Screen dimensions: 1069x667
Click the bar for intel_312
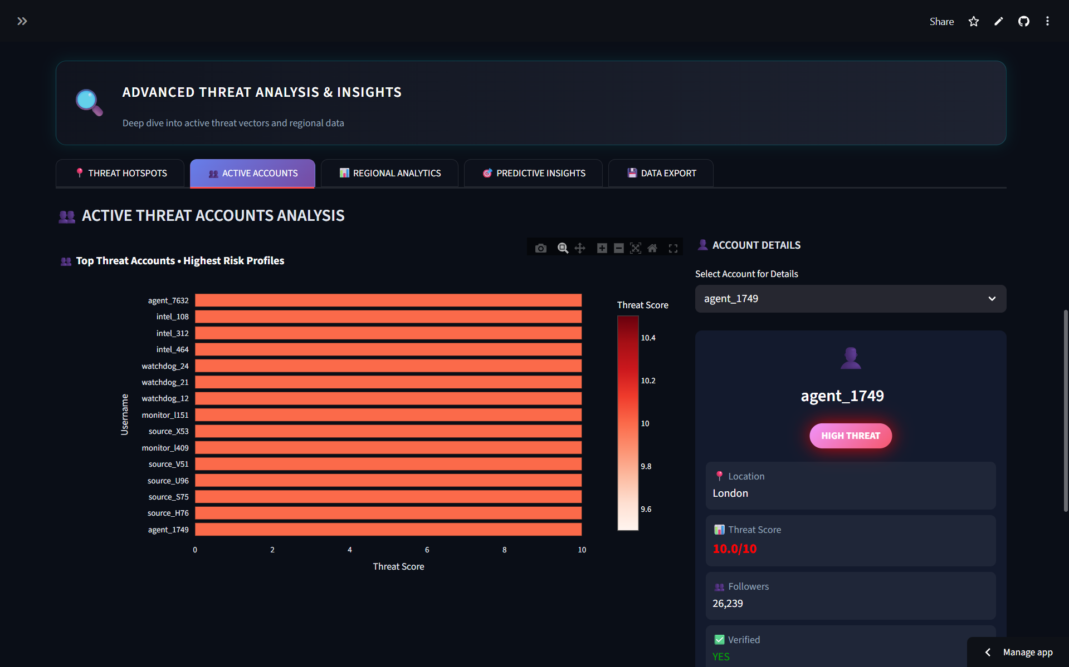click(388, 333)
